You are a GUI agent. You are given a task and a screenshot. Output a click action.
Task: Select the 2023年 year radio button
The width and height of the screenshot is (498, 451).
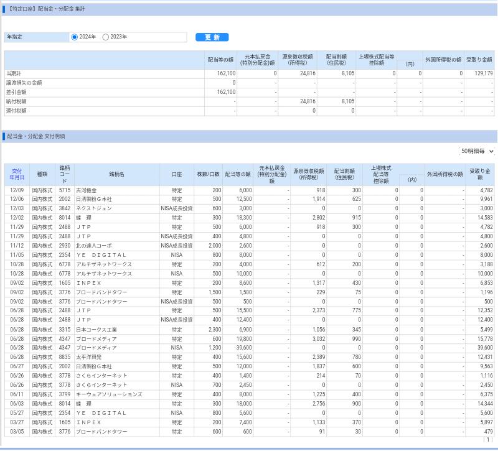pos(105,37)
